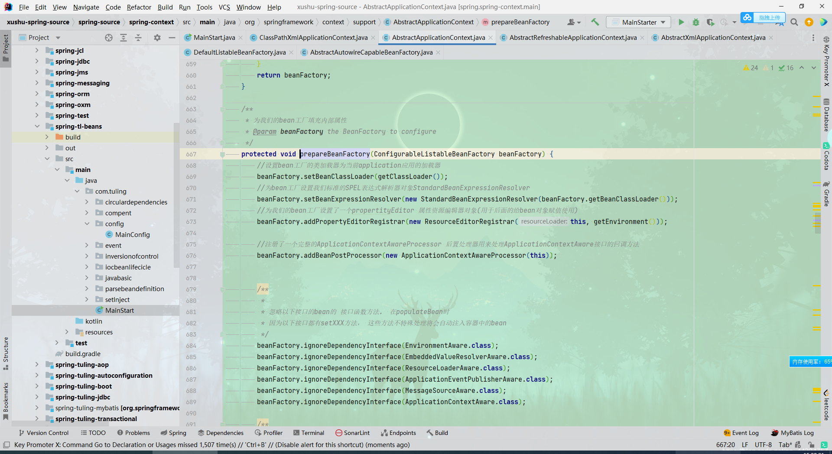Click the orange update arrow icon

pyautogui.click(x=809, y=22)
